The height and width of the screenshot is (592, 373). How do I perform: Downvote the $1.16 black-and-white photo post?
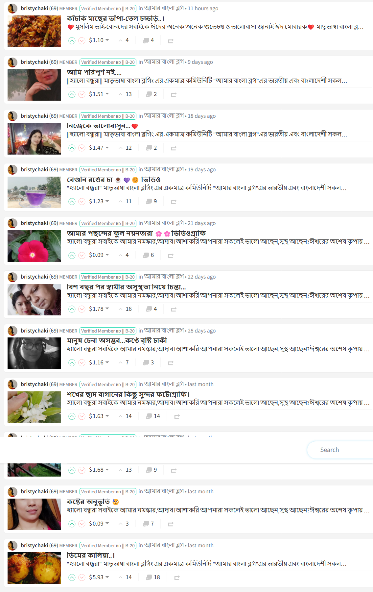point(82,363)
